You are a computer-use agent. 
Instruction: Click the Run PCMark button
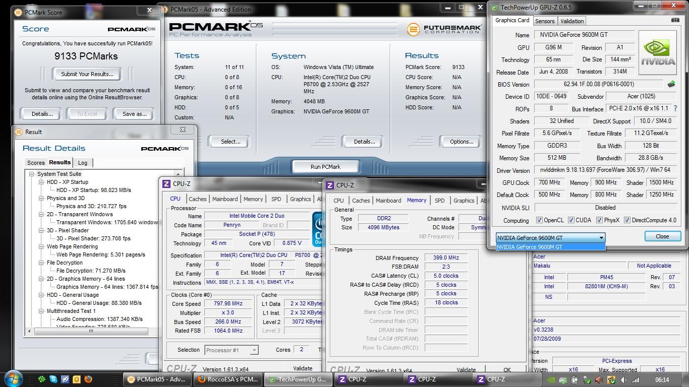click(x=325, y=167)
